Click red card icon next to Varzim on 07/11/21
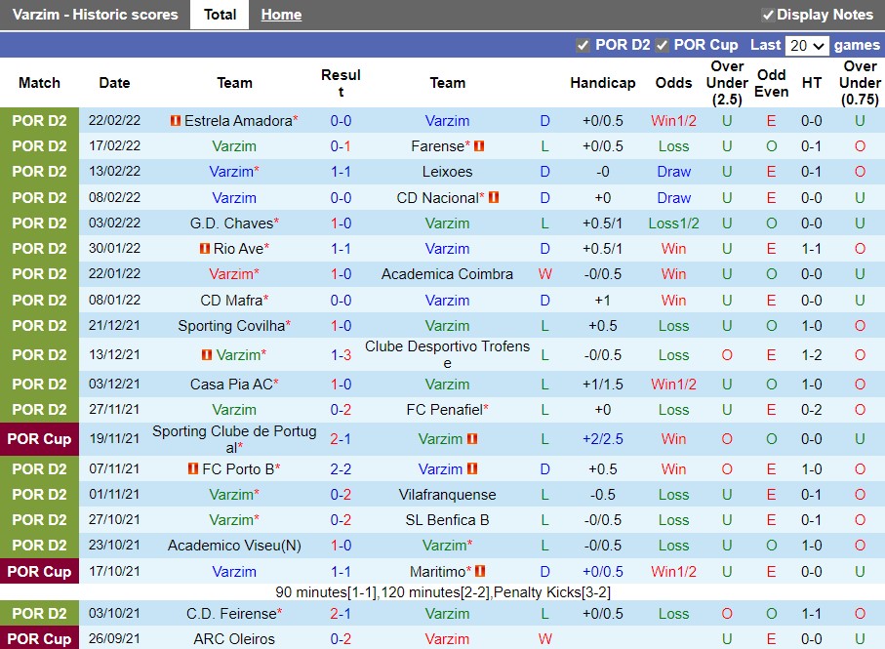 pos(472,469)
